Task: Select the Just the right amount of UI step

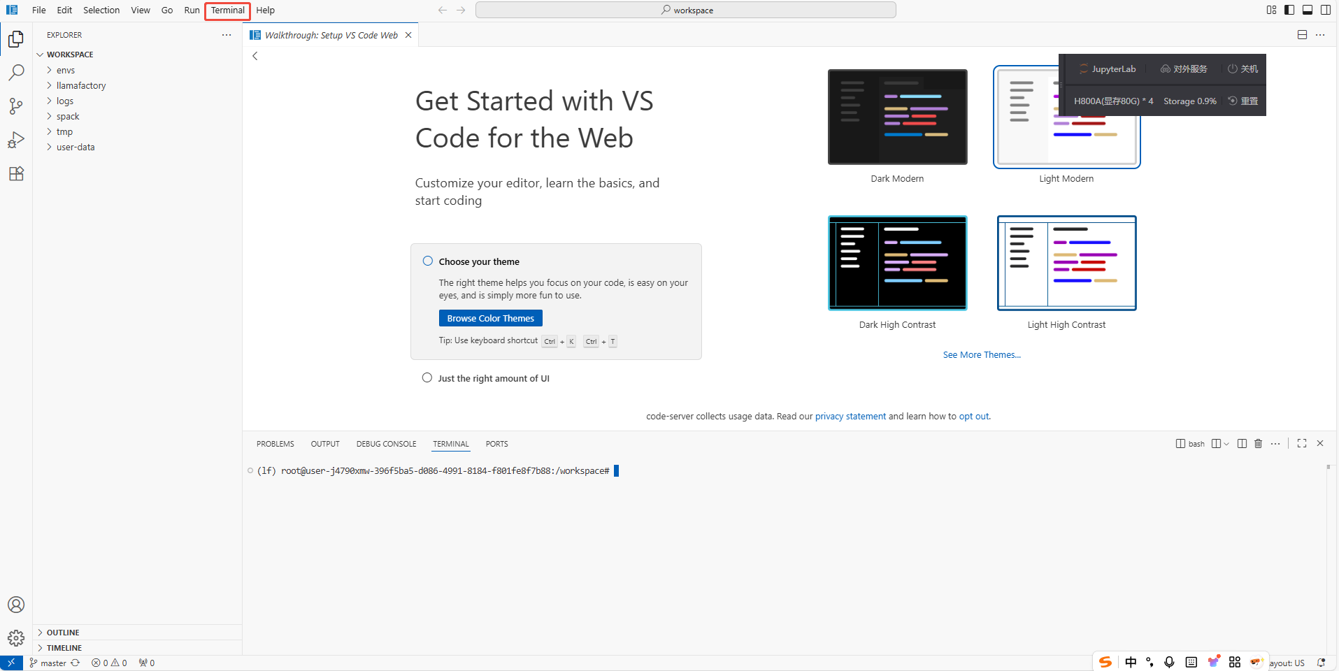Action: pyautogui.click(x=427, y=378)
